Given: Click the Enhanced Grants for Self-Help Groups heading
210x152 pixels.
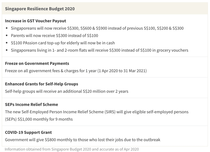Looking at the screenshot, I should coord(41,84).
